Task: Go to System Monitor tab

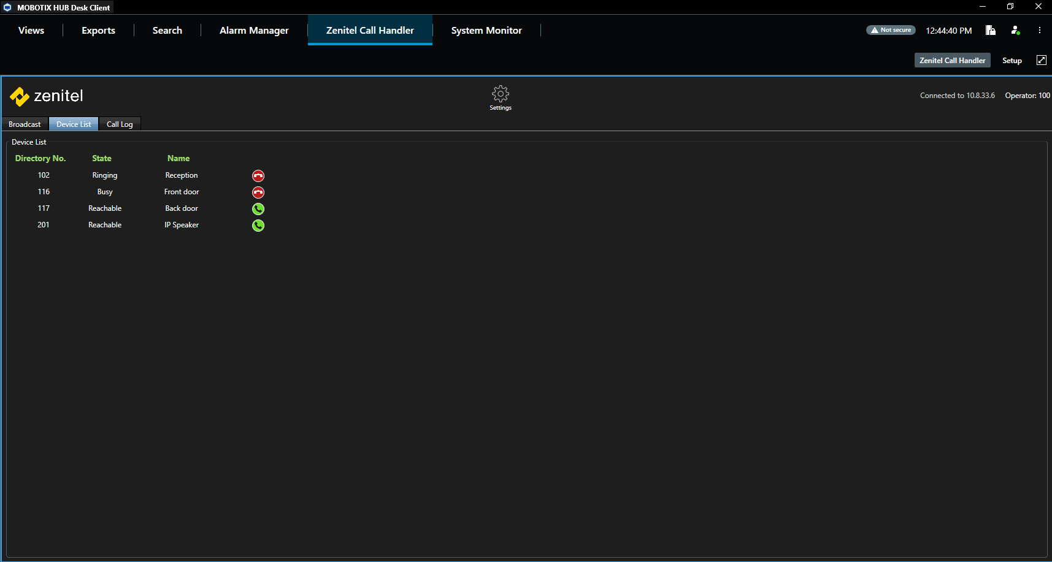Action: (x=486, y=30)
